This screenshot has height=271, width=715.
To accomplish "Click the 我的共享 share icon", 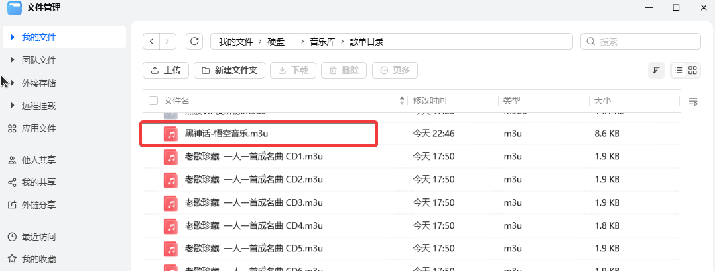I will [x=13, y=183].
